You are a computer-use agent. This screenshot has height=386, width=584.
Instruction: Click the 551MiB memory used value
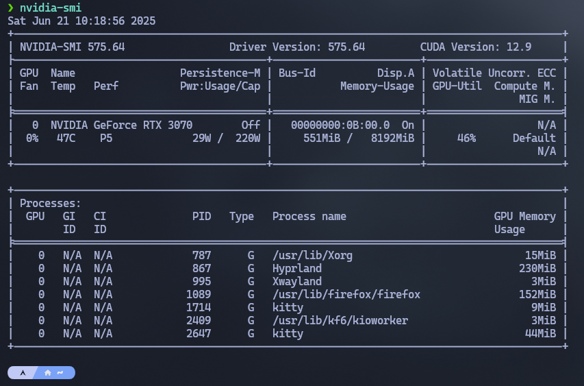[321, 138]
